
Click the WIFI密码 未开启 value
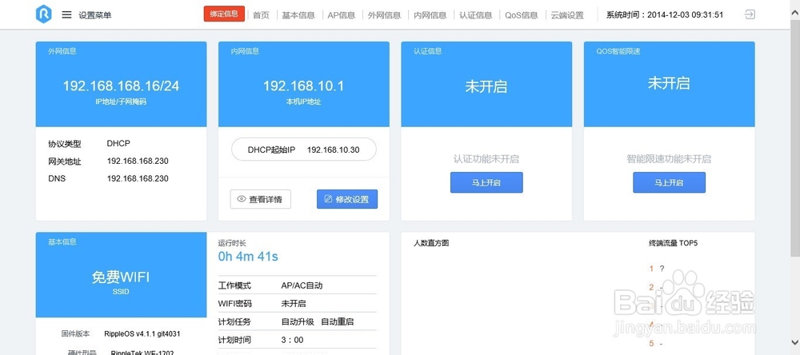[x=294, y=304]
